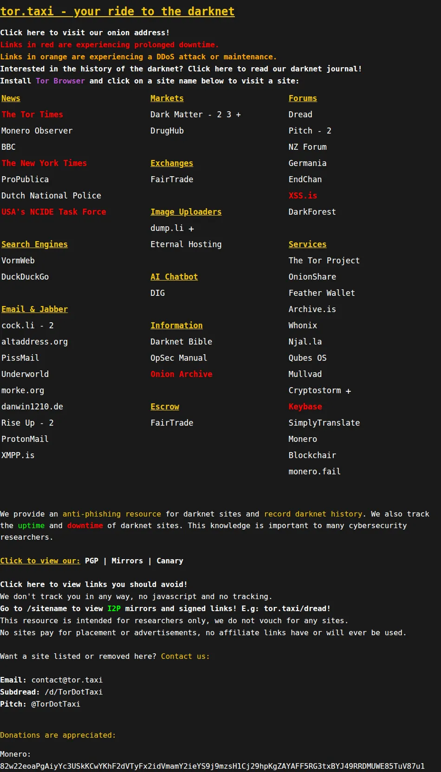Image resolution: width=441 pixels, height=772 pixels.
Task: Open the Underworld email link
Action: [x=25, y=374]
